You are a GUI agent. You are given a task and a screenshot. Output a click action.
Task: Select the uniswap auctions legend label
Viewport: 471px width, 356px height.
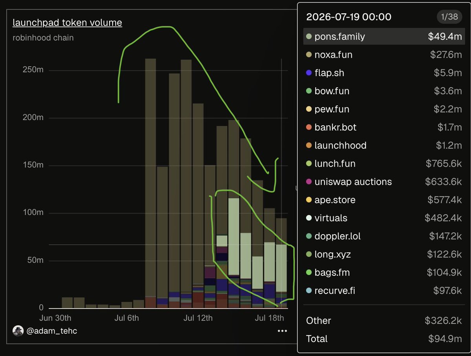(353, 182)
